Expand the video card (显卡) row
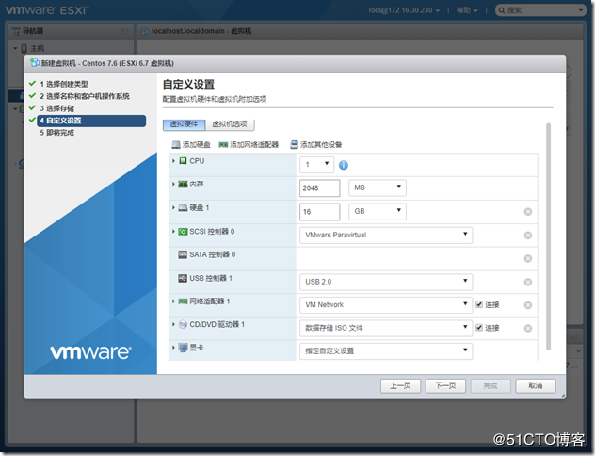595x456 pixels. [173, 348]
